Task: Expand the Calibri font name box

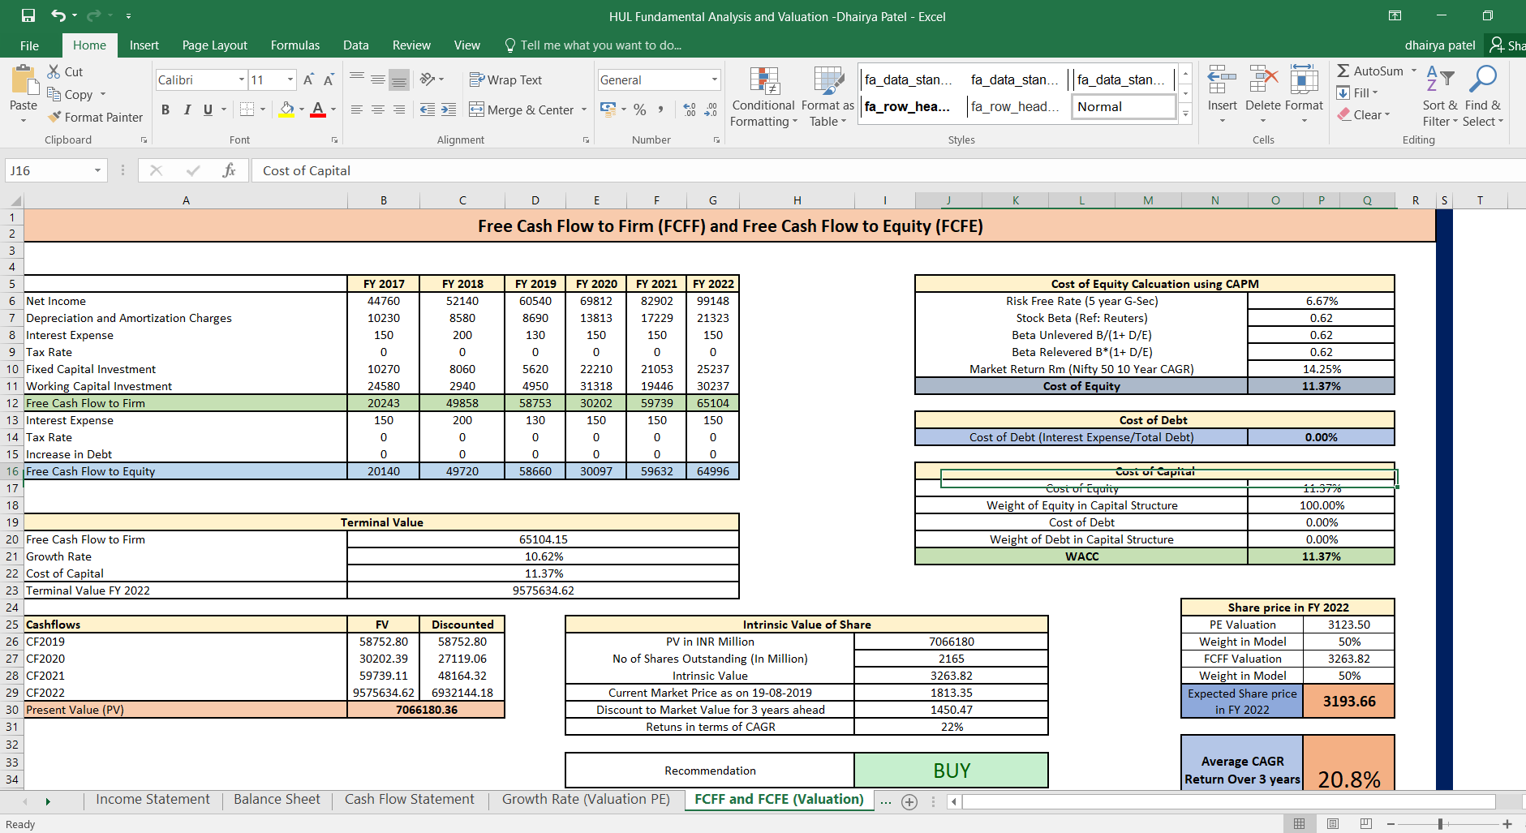Action: click(242, 79)
